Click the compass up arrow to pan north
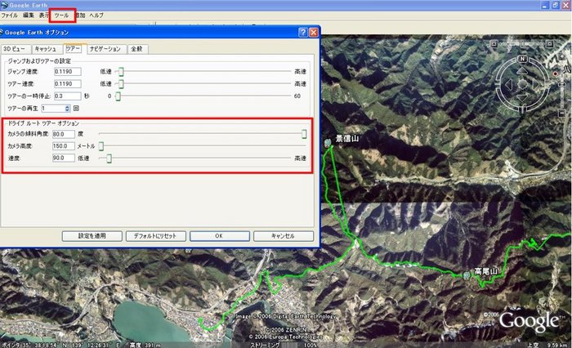This screenshot has width=572, height=348. click(522, 70)
